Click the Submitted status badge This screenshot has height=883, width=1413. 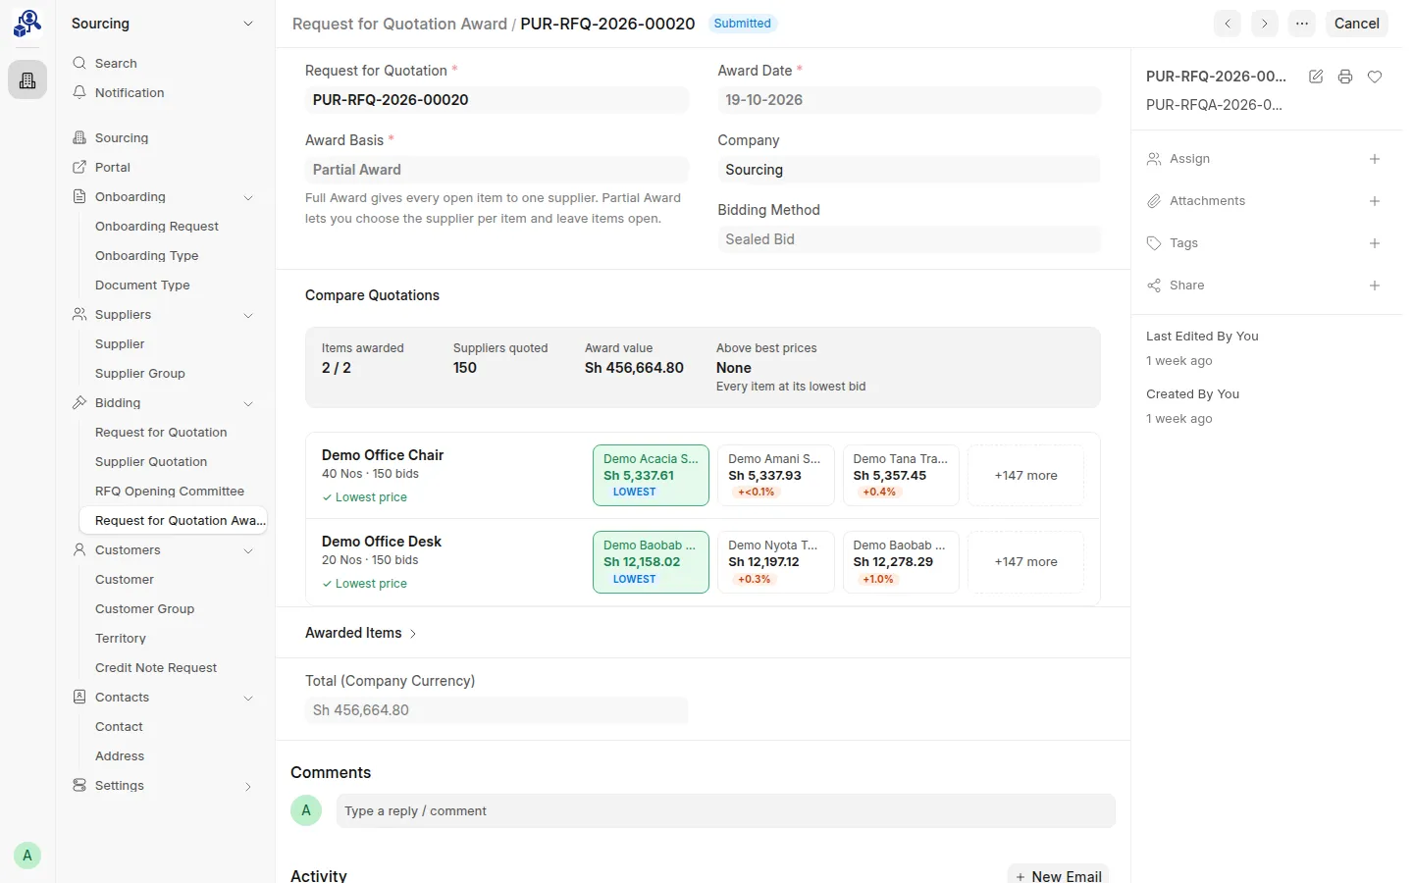(742, 24)
